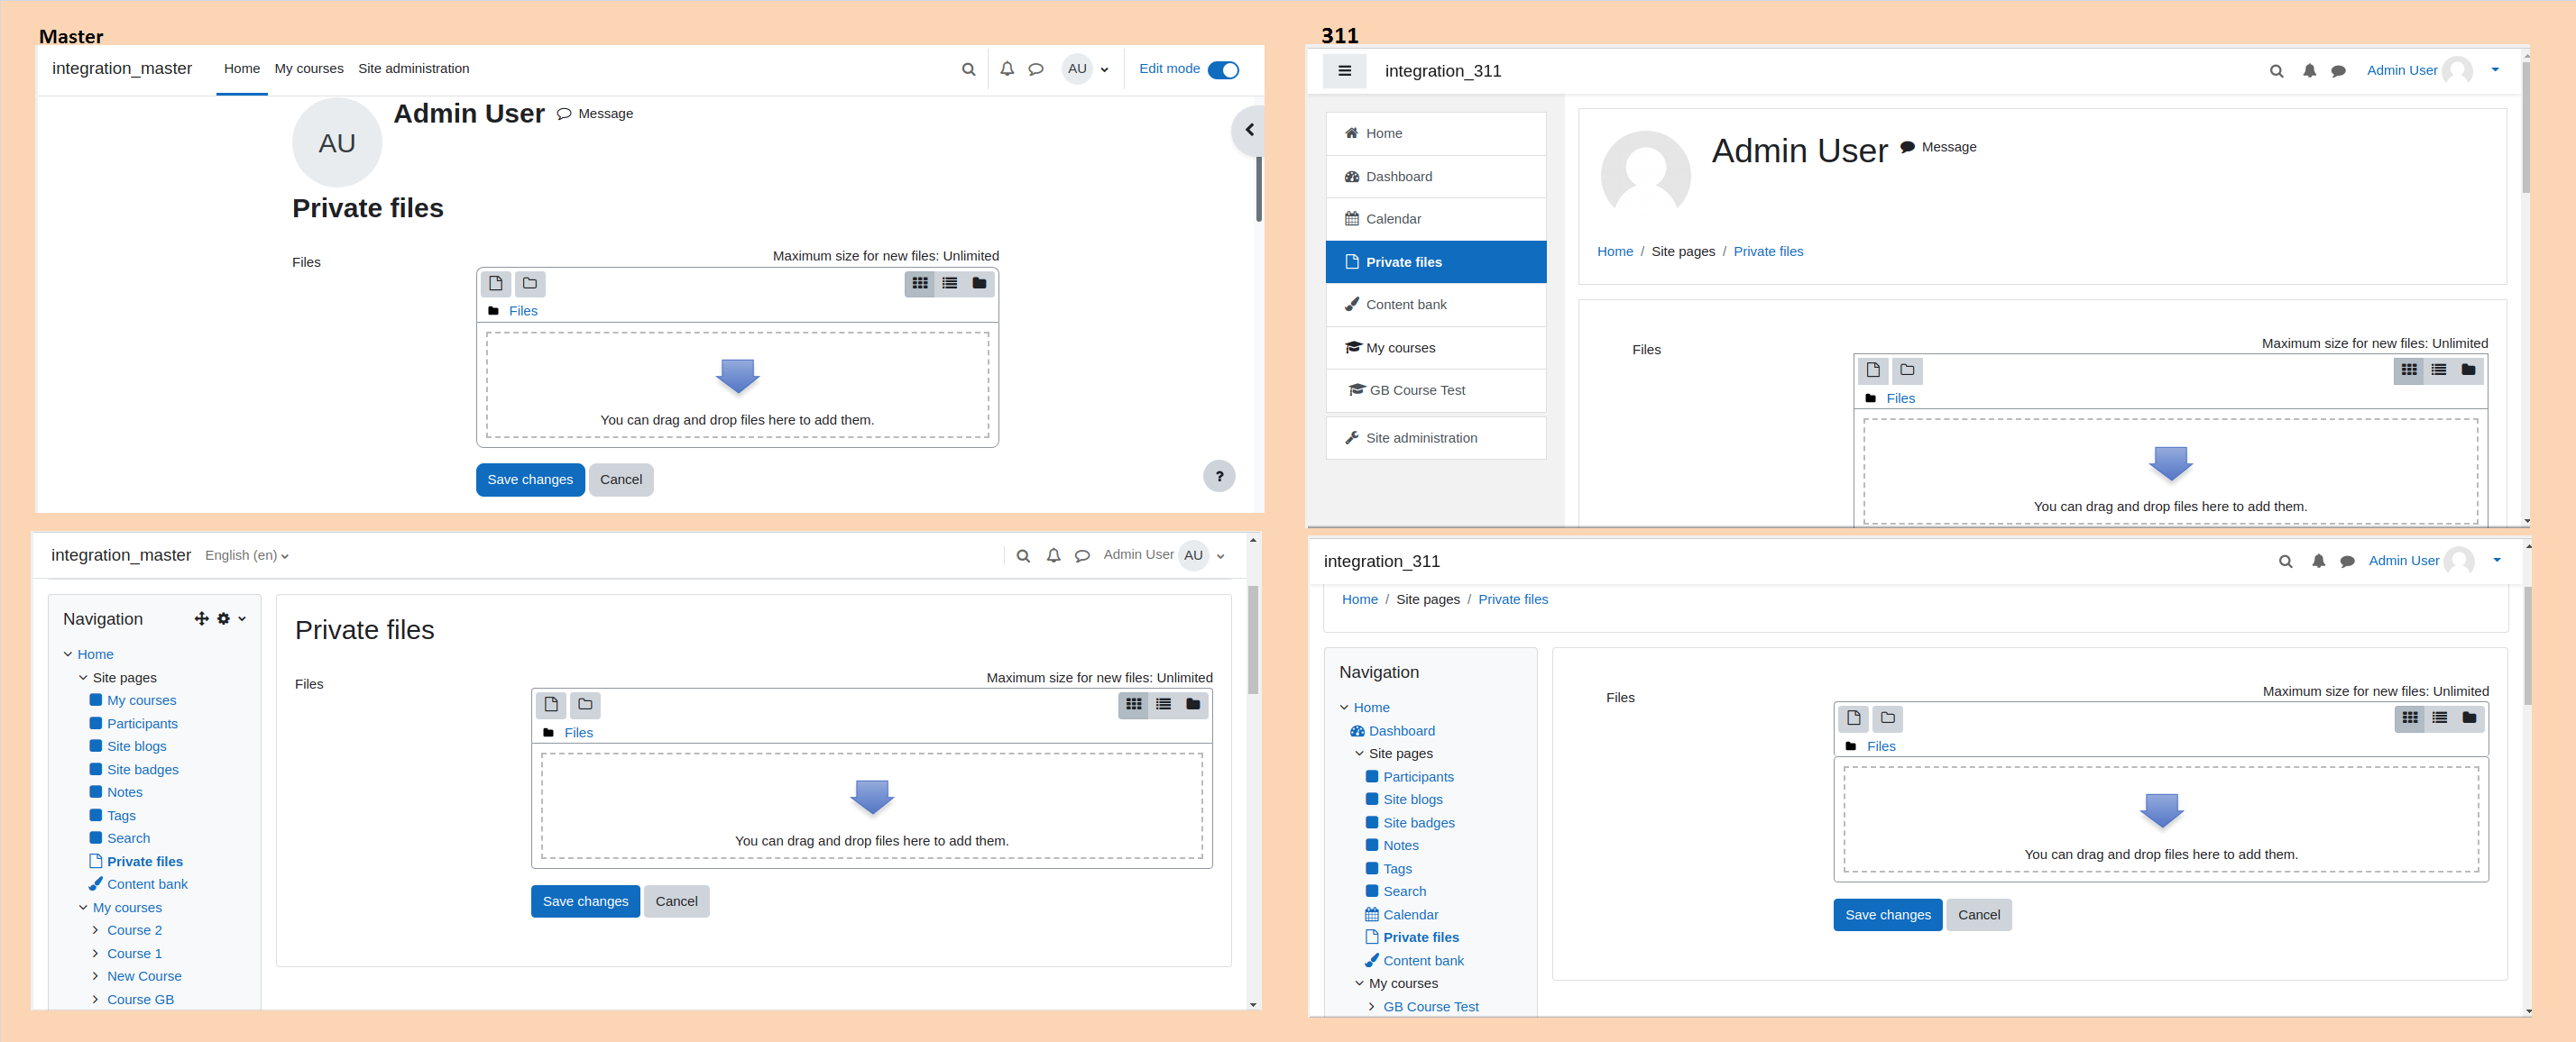Viewport: 2576px width, 1042px height.
Task: Click Create folder icon in Master top file manager
Action: click(x=530, y=284)
